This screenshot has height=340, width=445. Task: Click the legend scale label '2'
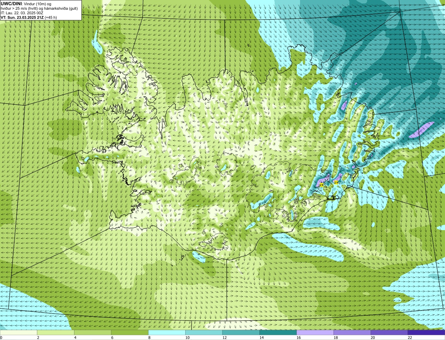[x=38, y=338]
